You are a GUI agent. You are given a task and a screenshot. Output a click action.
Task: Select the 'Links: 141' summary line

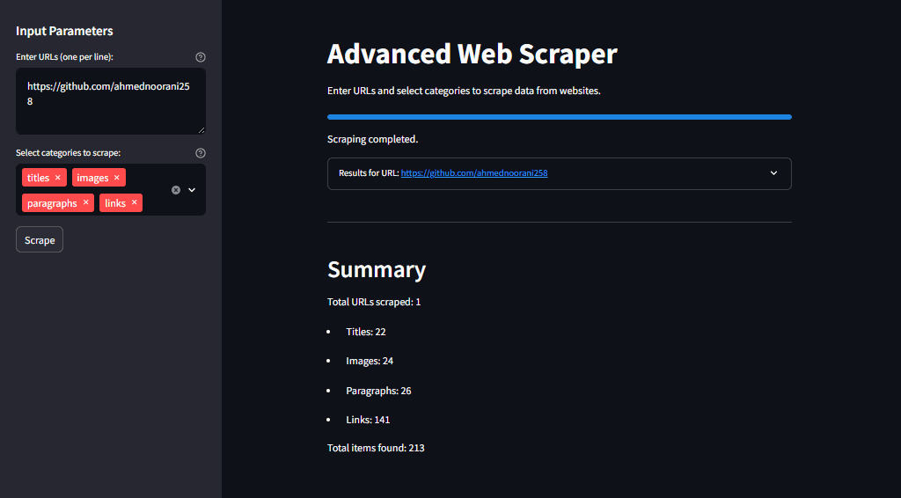tap(368, 420)
